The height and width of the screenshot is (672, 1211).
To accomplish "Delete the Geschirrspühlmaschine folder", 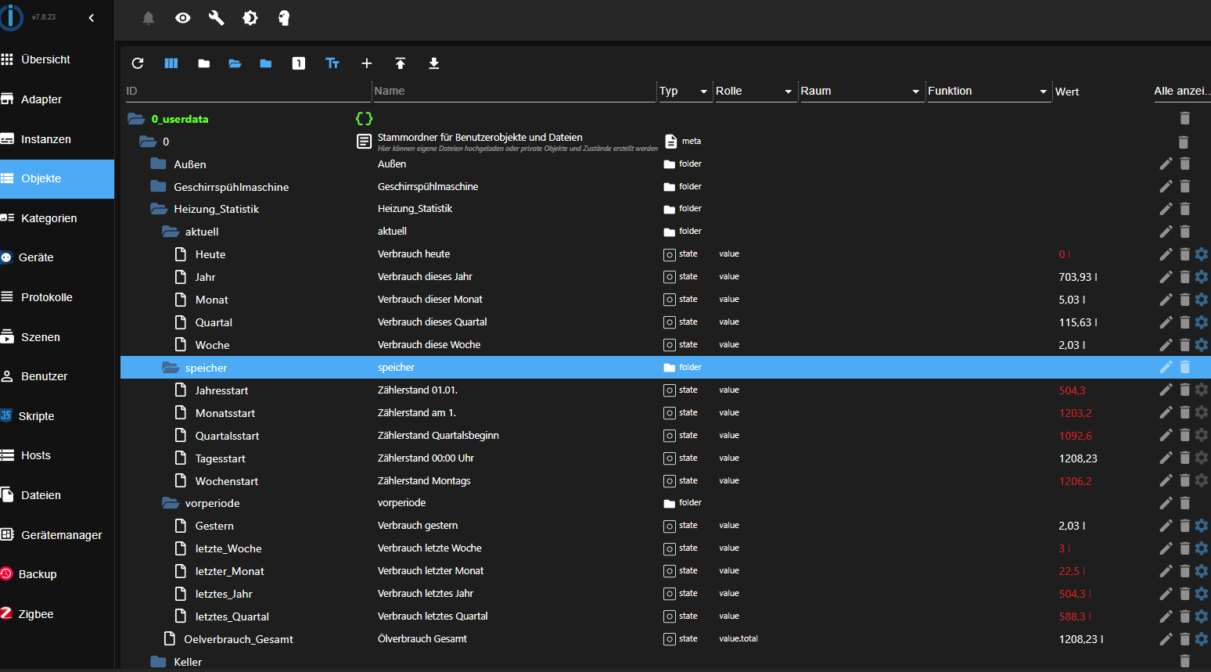I will 1184,186.
